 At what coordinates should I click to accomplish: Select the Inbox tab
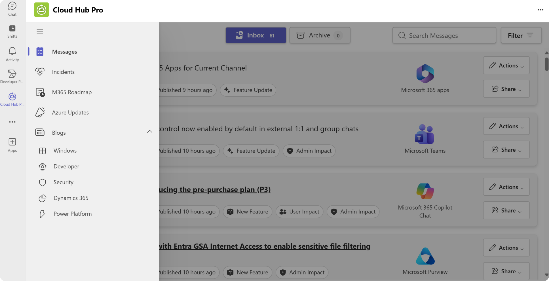point(256,35)
